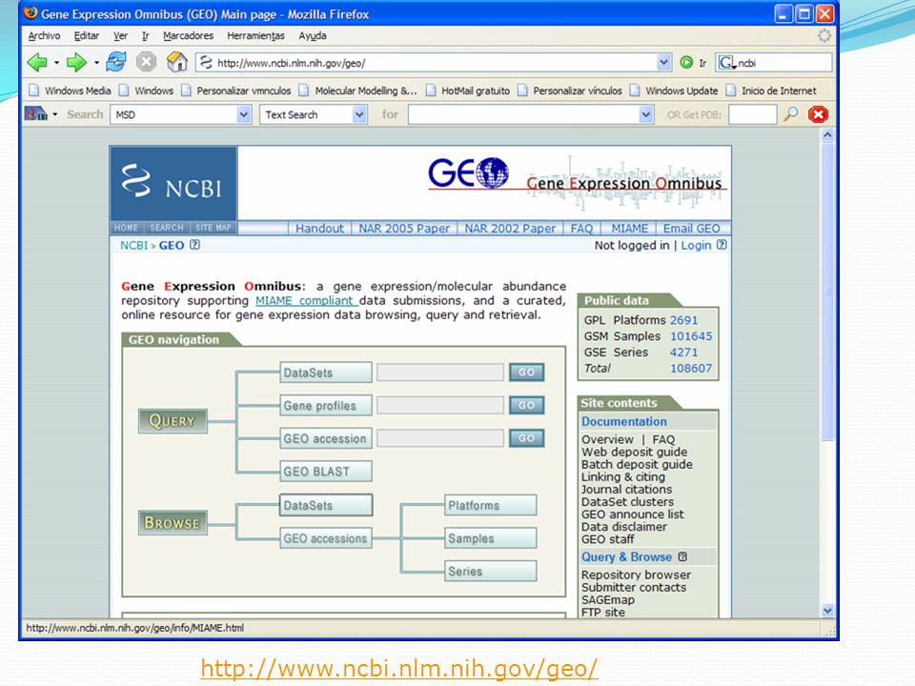Open the Home page icon
The image size is (915, 686).
coord(177,62)
